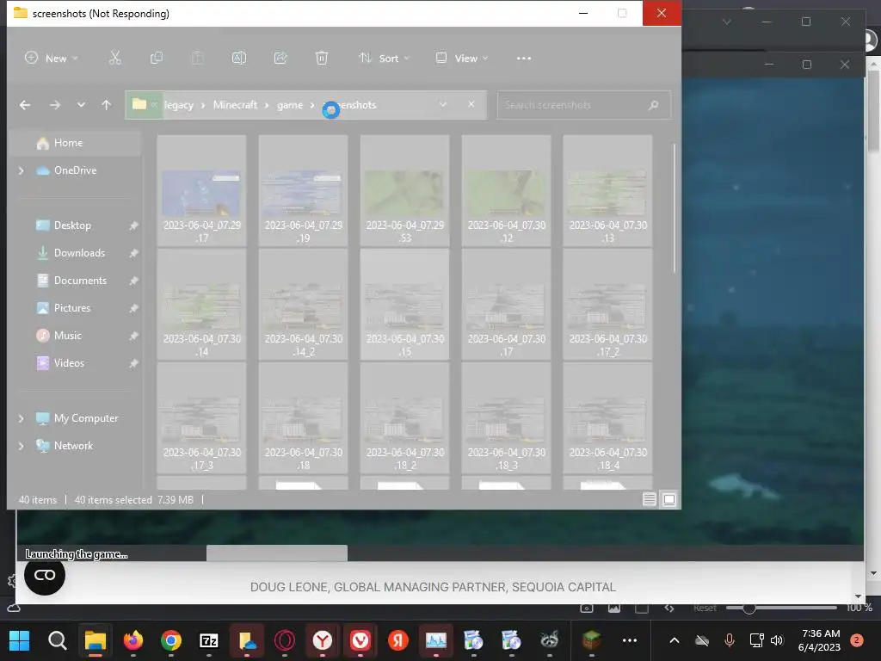Select Home in the navigation pane
This screenshot has height=661, width=881.
click(x=76, y=143)
